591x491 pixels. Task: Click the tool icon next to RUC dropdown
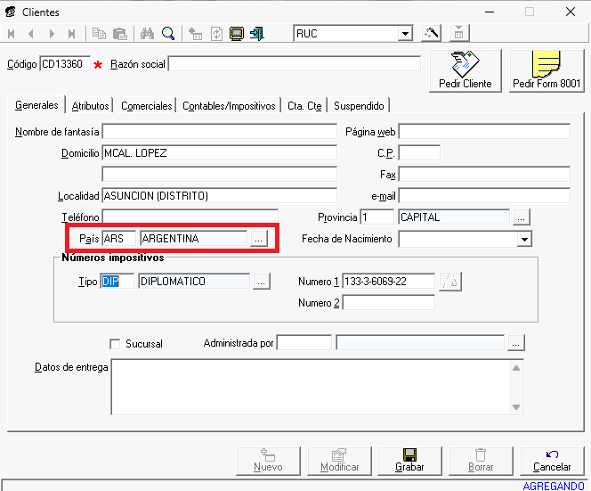(432, 34)
